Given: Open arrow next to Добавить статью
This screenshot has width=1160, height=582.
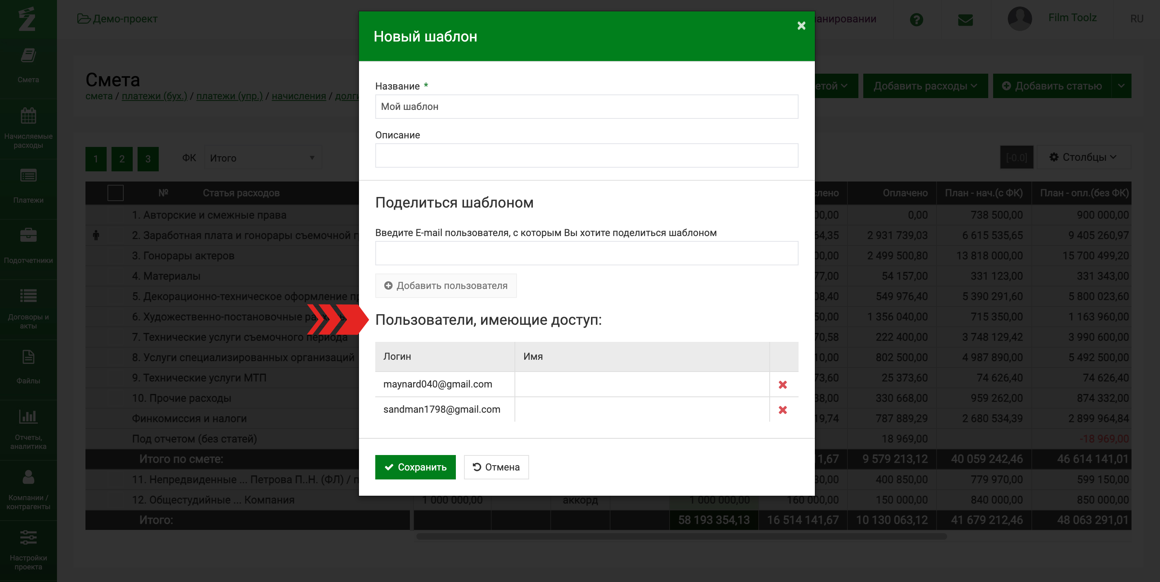Looking at the screenshot, I should (1121, 85).
